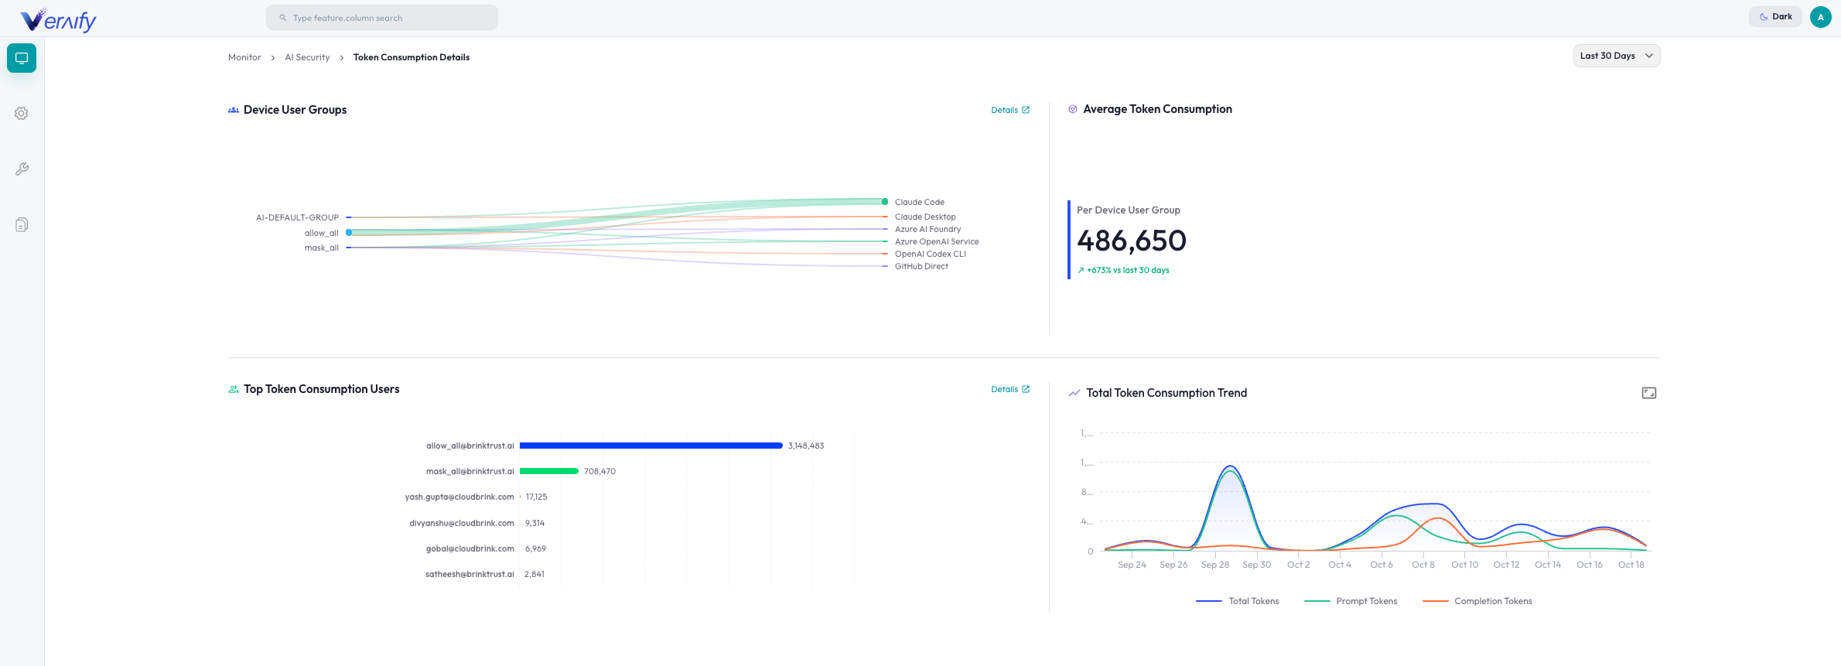Toggle Total Tokens legend series
The image size is (1841, 666).
point(1238,601)
